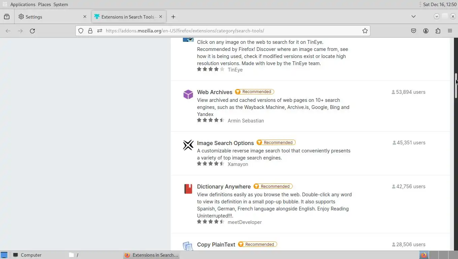This screenshot has height=259, width=458.
Task: Click the Xamayon author name
Action: pyautogui.click(x=238, y=164)
